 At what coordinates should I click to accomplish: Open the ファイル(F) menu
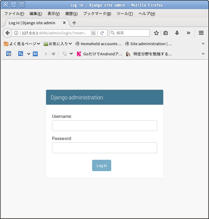(x=14, y=14)
